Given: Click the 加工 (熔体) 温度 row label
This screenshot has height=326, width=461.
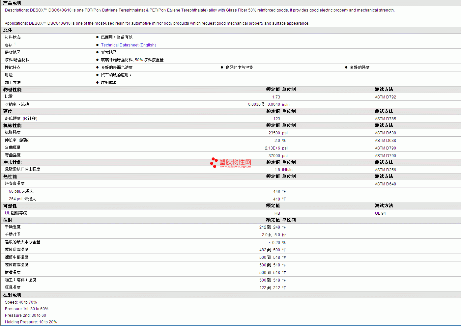Looking at the screenshot, I should pos(20,280).
